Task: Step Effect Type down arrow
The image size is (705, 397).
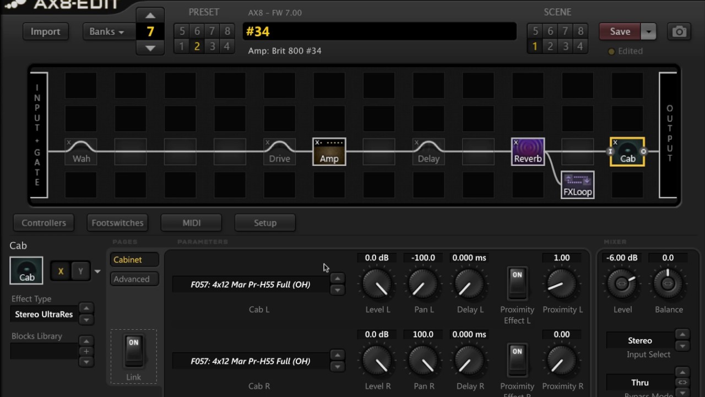Action: pyautogui.click(x=86, y=319)
